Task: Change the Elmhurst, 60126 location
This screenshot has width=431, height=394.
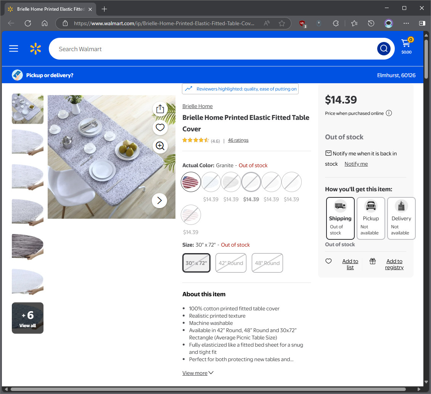Action: click(x=396, y=75)
